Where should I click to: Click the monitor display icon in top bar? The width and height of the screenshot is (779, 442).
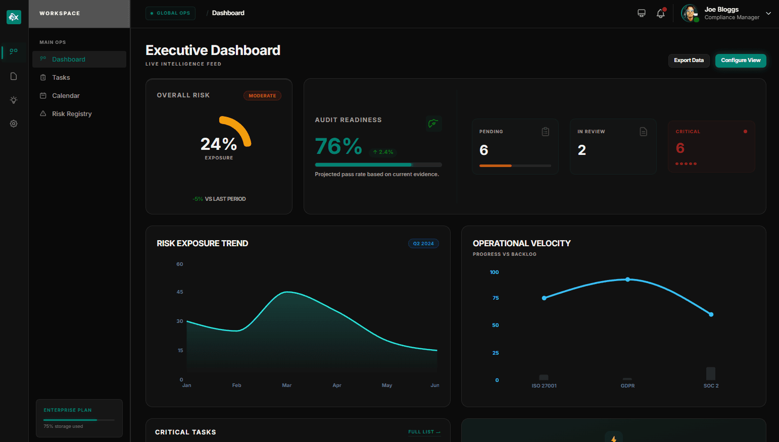pyautogui.click(x=642, y=13)
